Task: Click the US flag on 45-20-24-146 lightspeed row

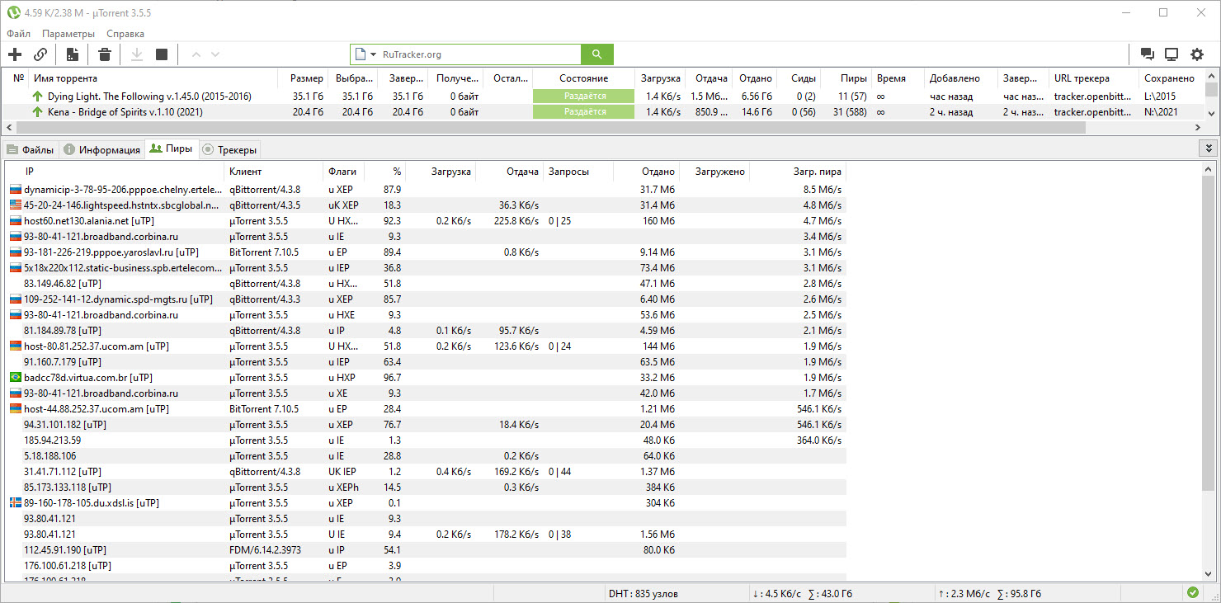Action: tap(15, 205)
